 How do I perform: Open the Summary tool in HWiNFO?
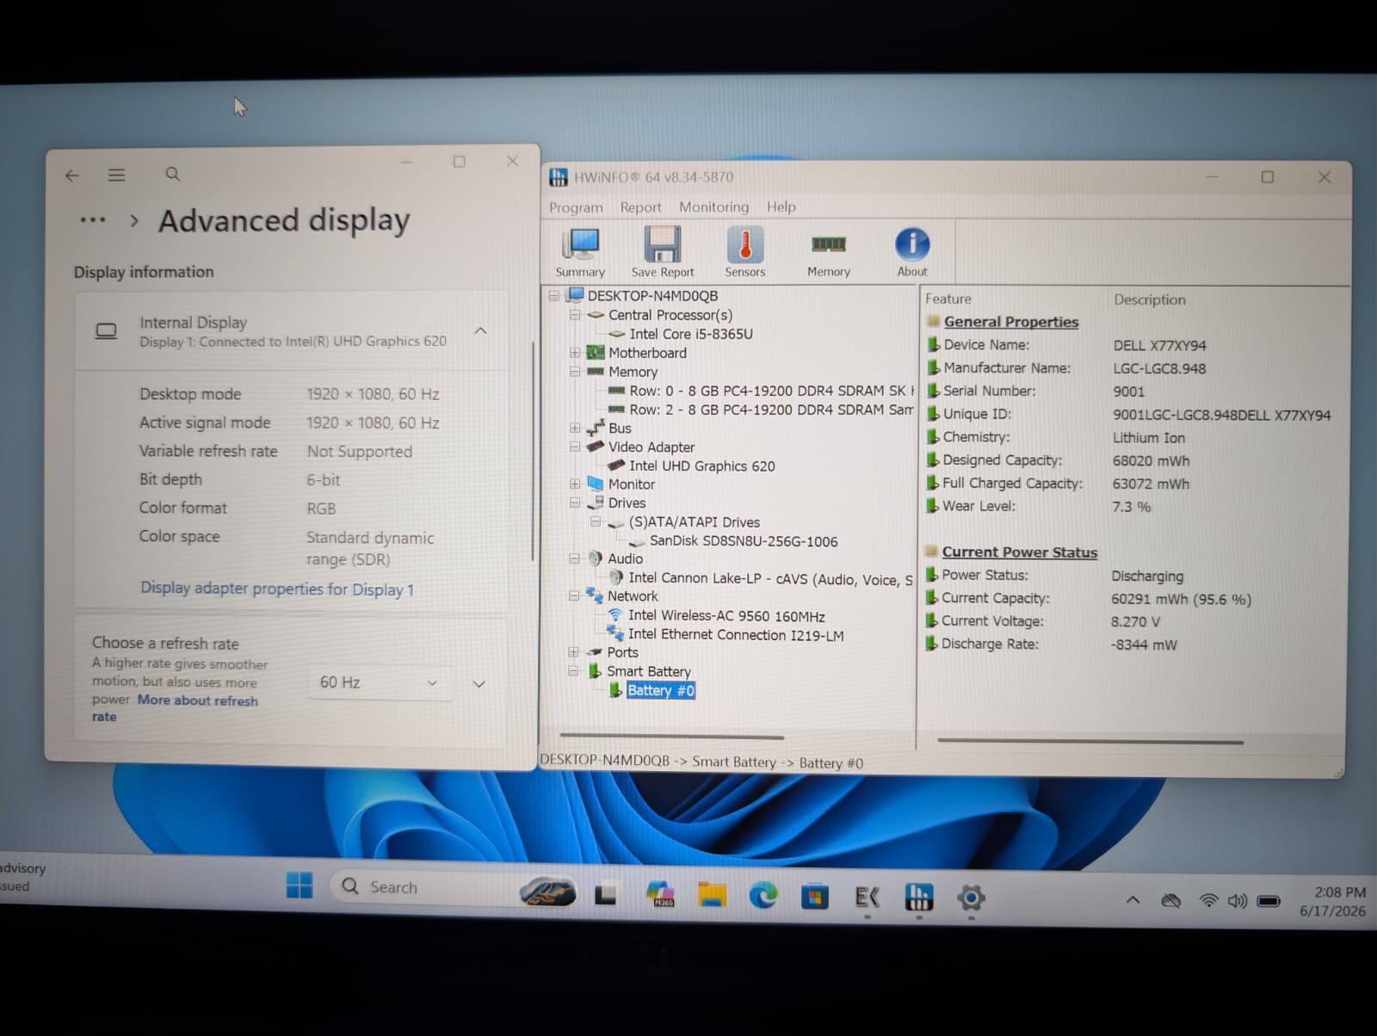click(580, 252)
